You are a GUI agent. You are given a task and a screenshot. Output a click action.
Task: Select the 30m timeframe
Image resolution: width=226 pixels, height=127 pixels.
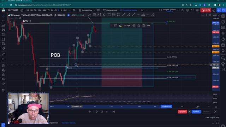tap(44, 10)
